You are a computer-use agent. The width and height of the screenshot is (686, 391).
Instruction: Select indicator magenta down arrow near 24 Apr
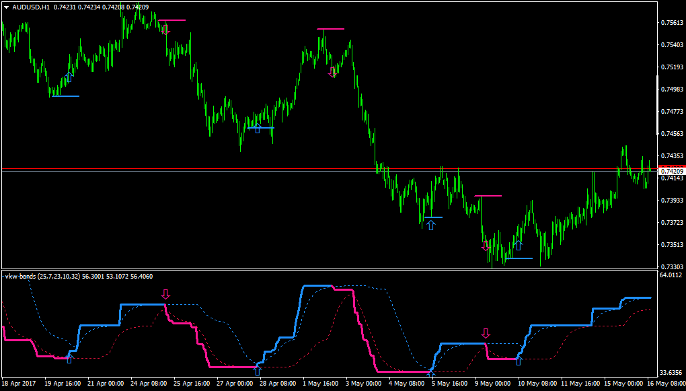pyautogui.click(x=165, y=294)
